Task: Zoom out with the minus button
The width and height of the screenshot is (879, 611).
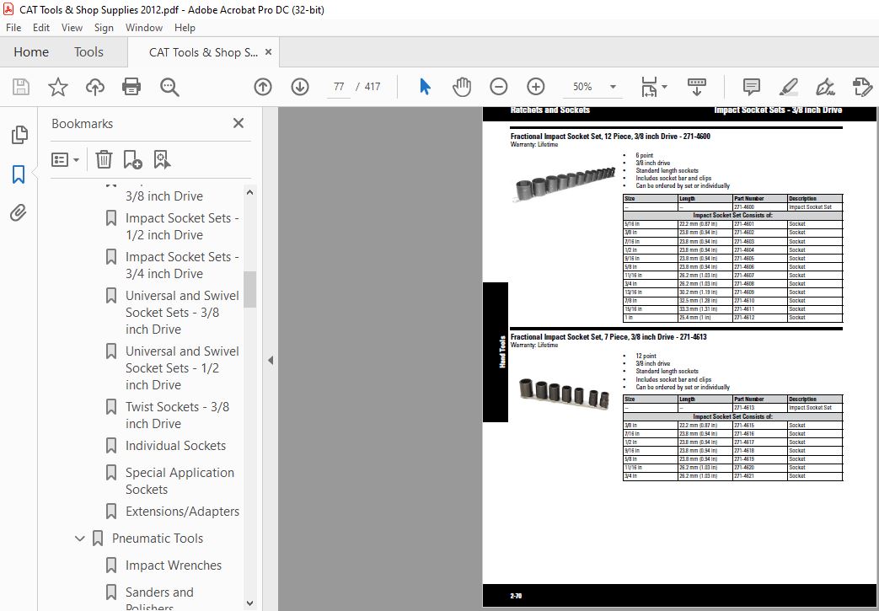Action: pos(498,87)
